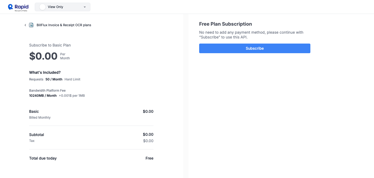Click the 'Q' mark in the Rapid logo
Viewport: 374px width, 178px height.
(x=10, y=7)
